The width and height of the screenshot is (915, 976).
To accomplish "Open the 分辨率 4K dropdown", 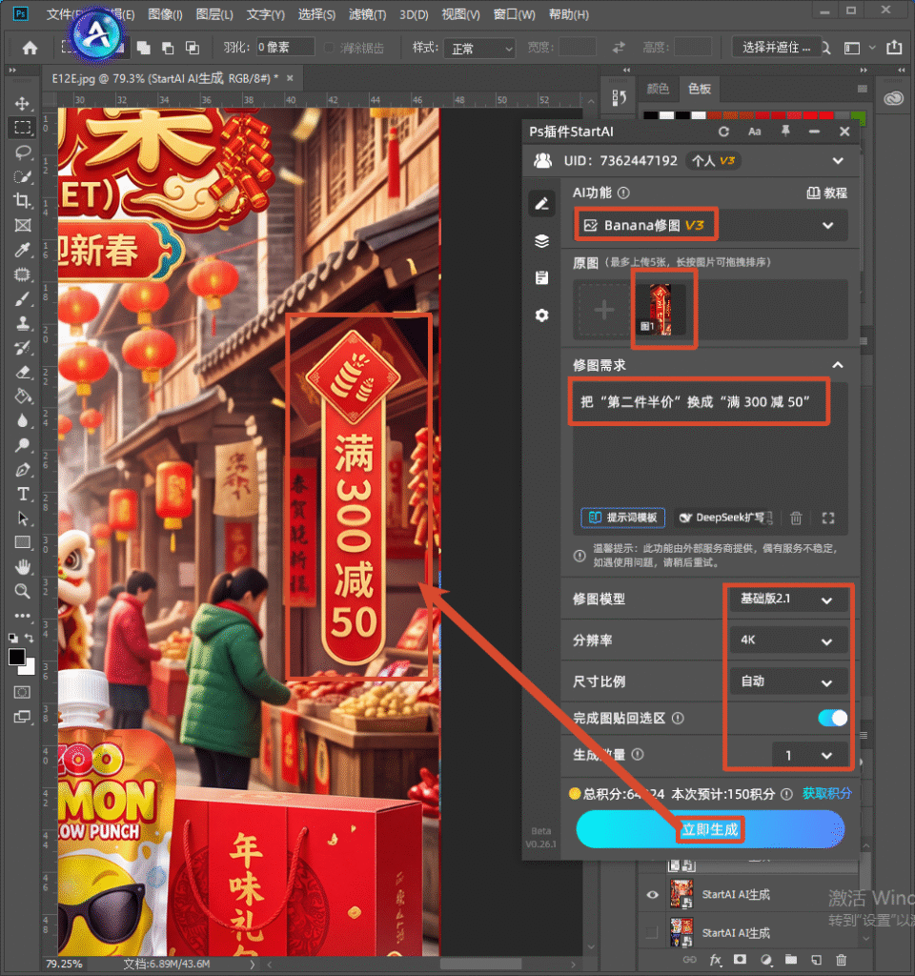I will tap(787, 640).
